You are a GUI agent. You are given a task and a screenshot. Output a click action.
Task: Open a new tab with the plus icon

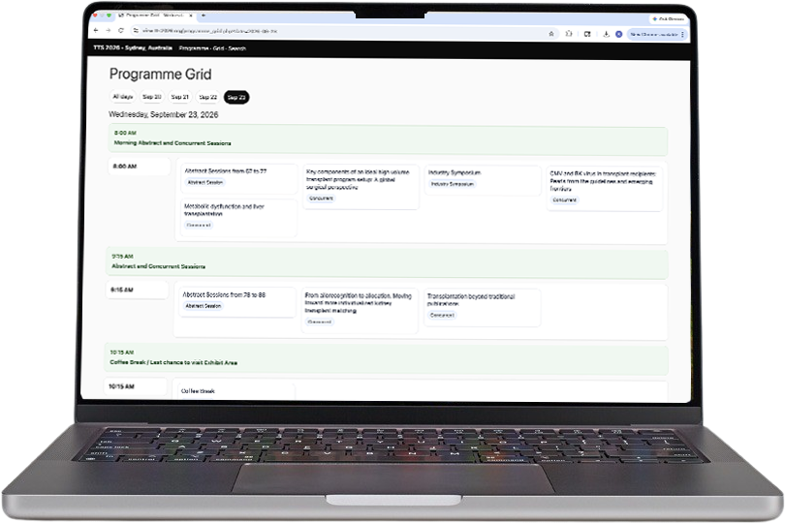coord(204,16)
